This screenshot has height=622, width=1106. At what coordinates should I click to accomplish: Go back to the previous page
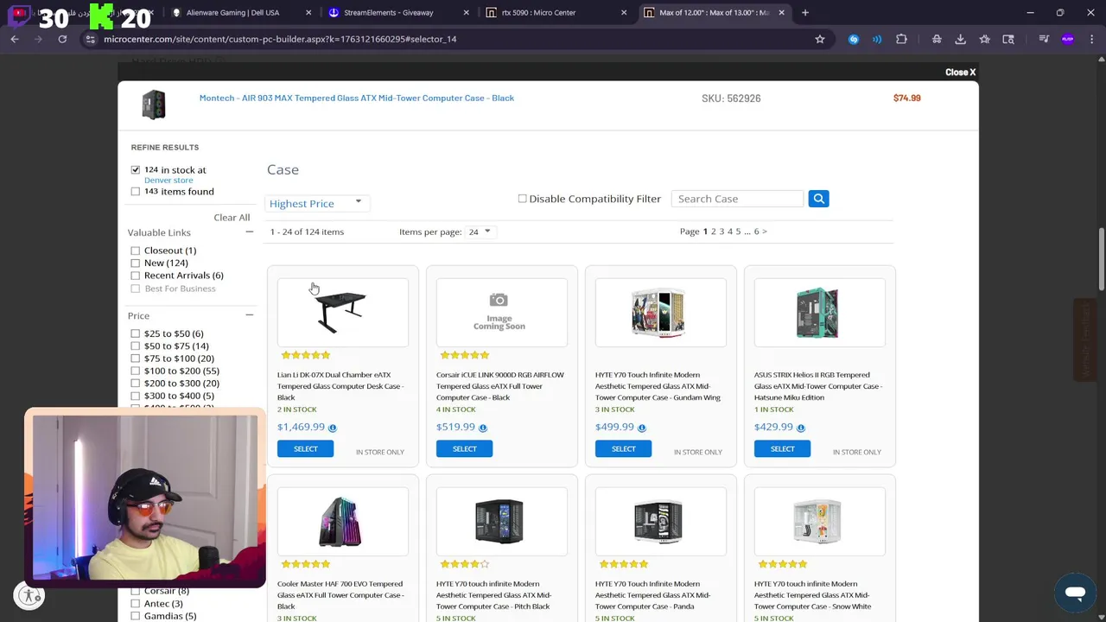[15, 39]
